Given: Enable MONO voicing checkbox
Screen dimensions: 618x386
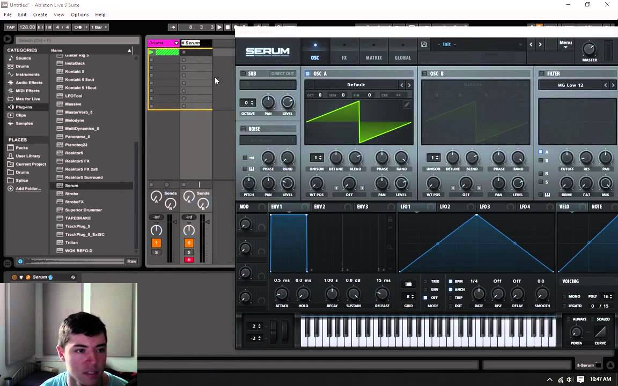Looking at the screenshot, I should coord(564,296).
